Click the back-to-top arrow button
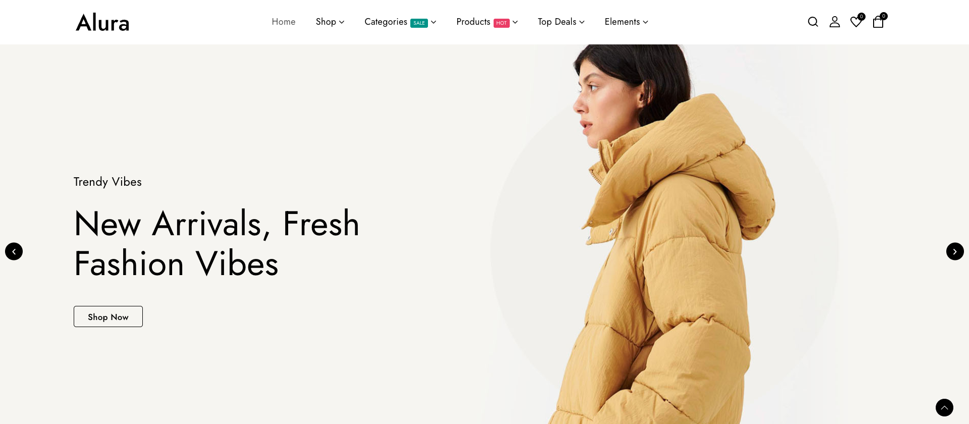Image resolution: width=969 pixels, height=424 pixels. tap(944, 407)
